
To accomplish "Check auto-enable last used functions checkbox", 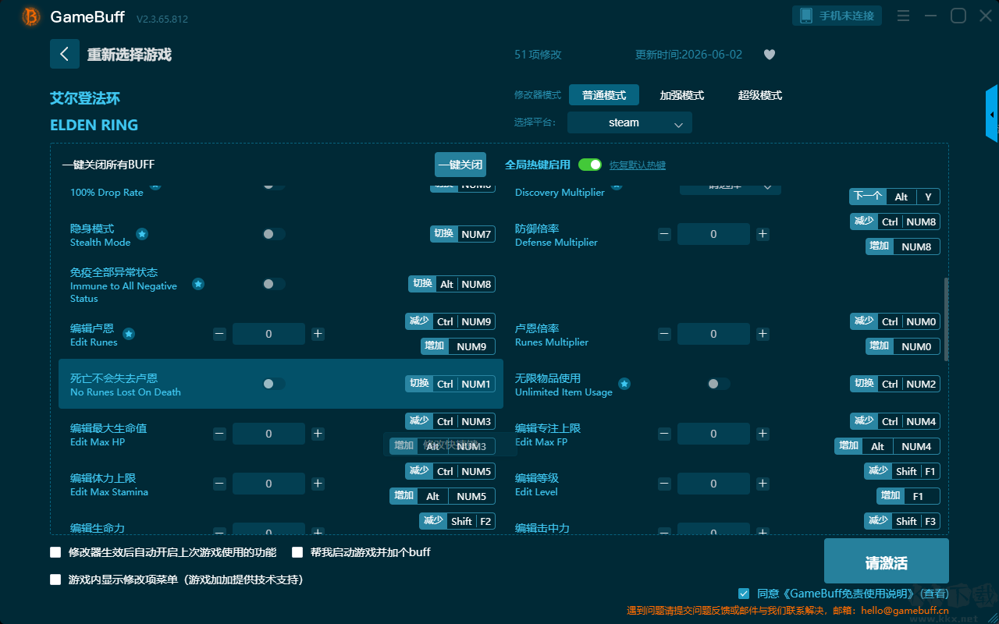I will point(55,552).
